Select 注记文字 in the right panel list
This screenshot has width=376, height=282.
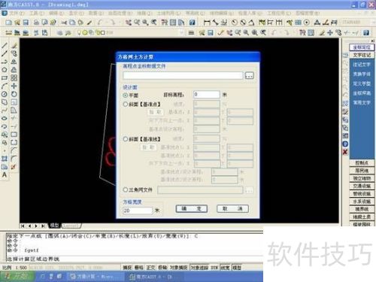(x=362, y=65)
